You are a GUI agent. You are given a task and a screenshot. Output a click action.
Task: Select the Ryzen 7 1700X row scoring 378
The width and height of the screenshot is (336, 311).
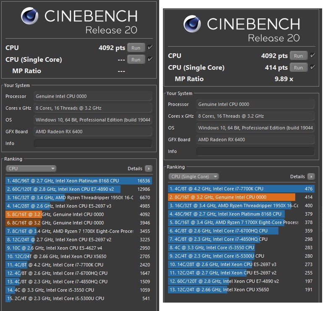[241, 222]
